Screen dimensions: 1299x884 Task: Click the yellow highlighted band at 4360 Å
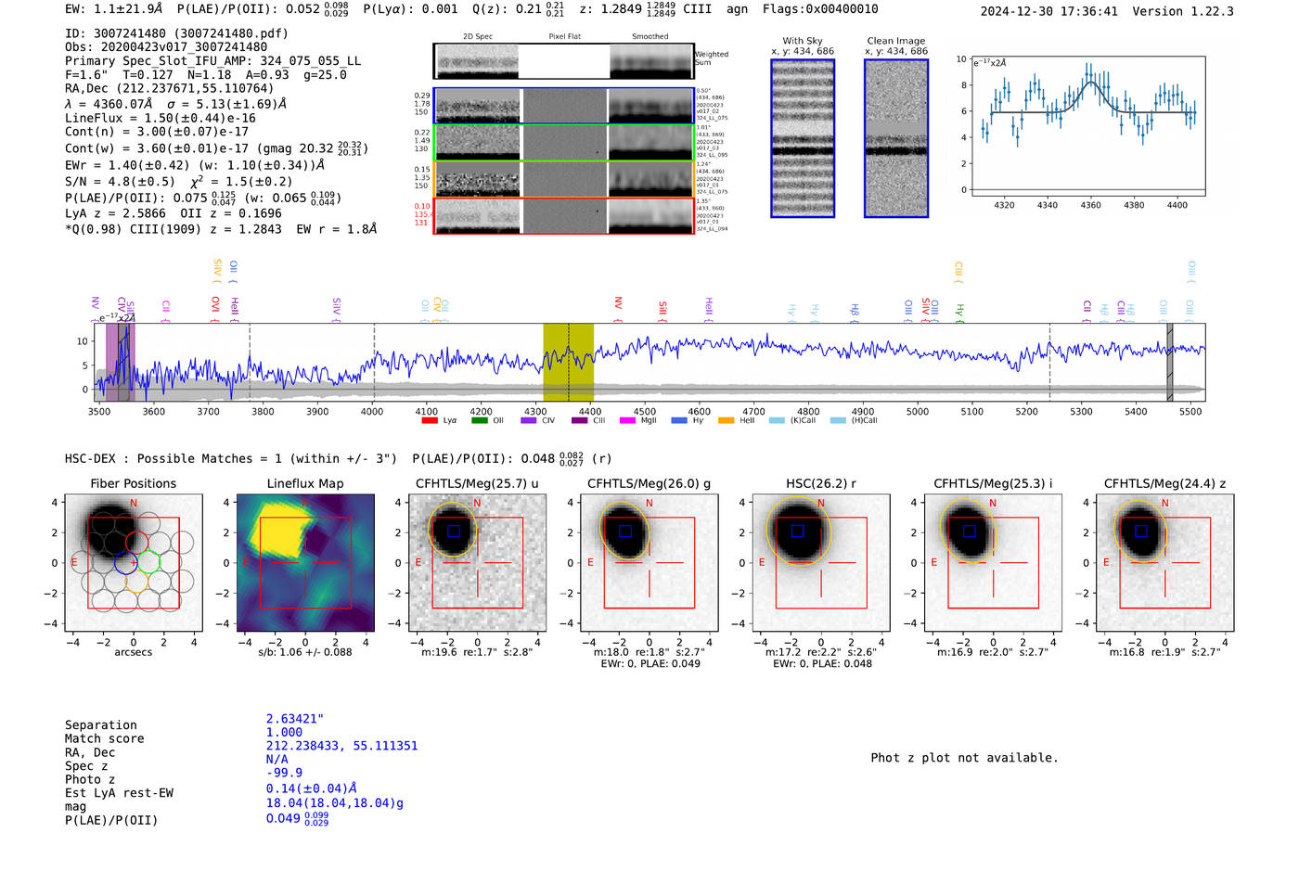click(x=568, y=362)
